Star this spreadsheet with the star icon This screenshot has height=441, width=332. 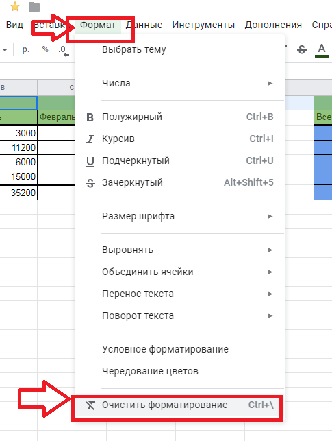pyautogui.click(x=14, y=7)
